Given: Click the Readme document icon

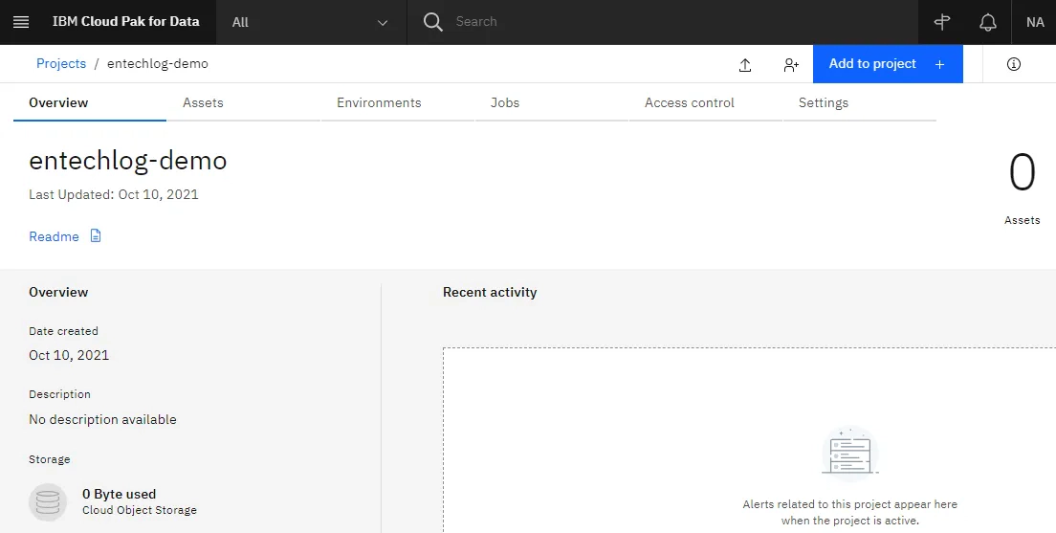Looking at the screenshot, I should tap(96, 235).
